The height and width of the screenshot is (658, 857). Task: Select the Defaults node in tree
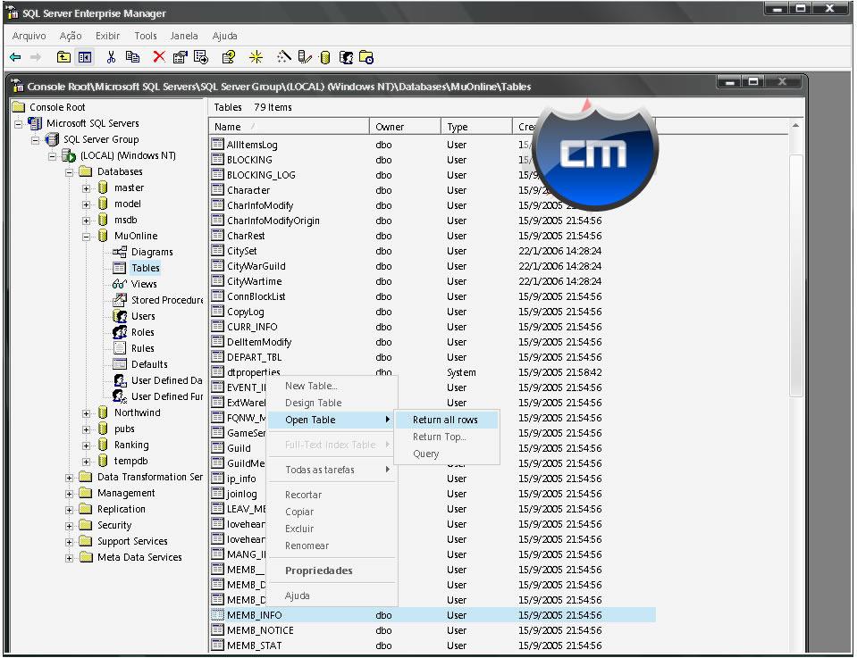point(149,363)
